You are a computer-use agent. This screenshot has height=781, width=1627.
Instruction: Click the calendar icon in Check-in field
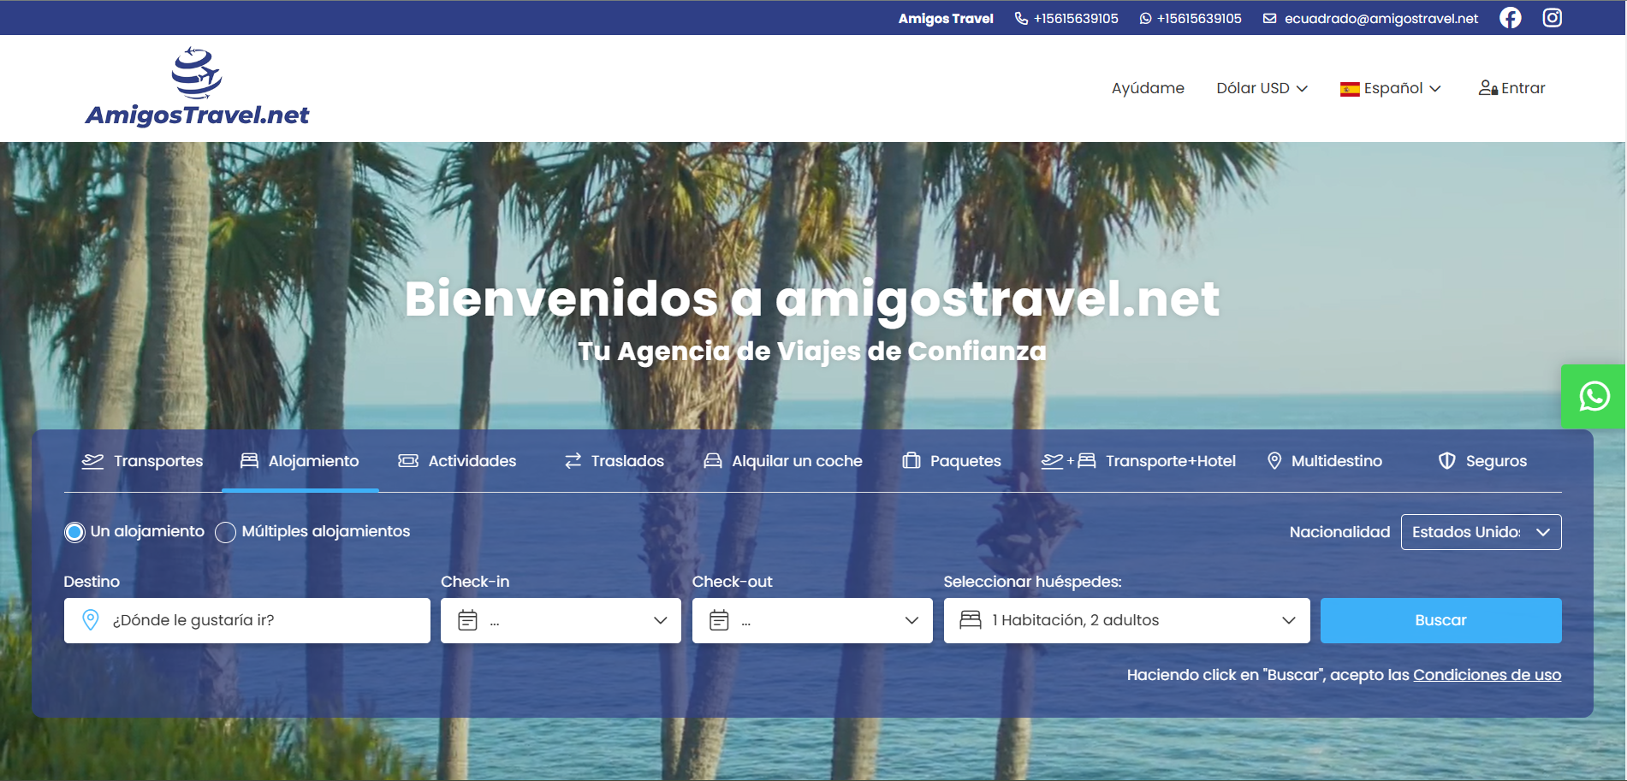point(467,620)
